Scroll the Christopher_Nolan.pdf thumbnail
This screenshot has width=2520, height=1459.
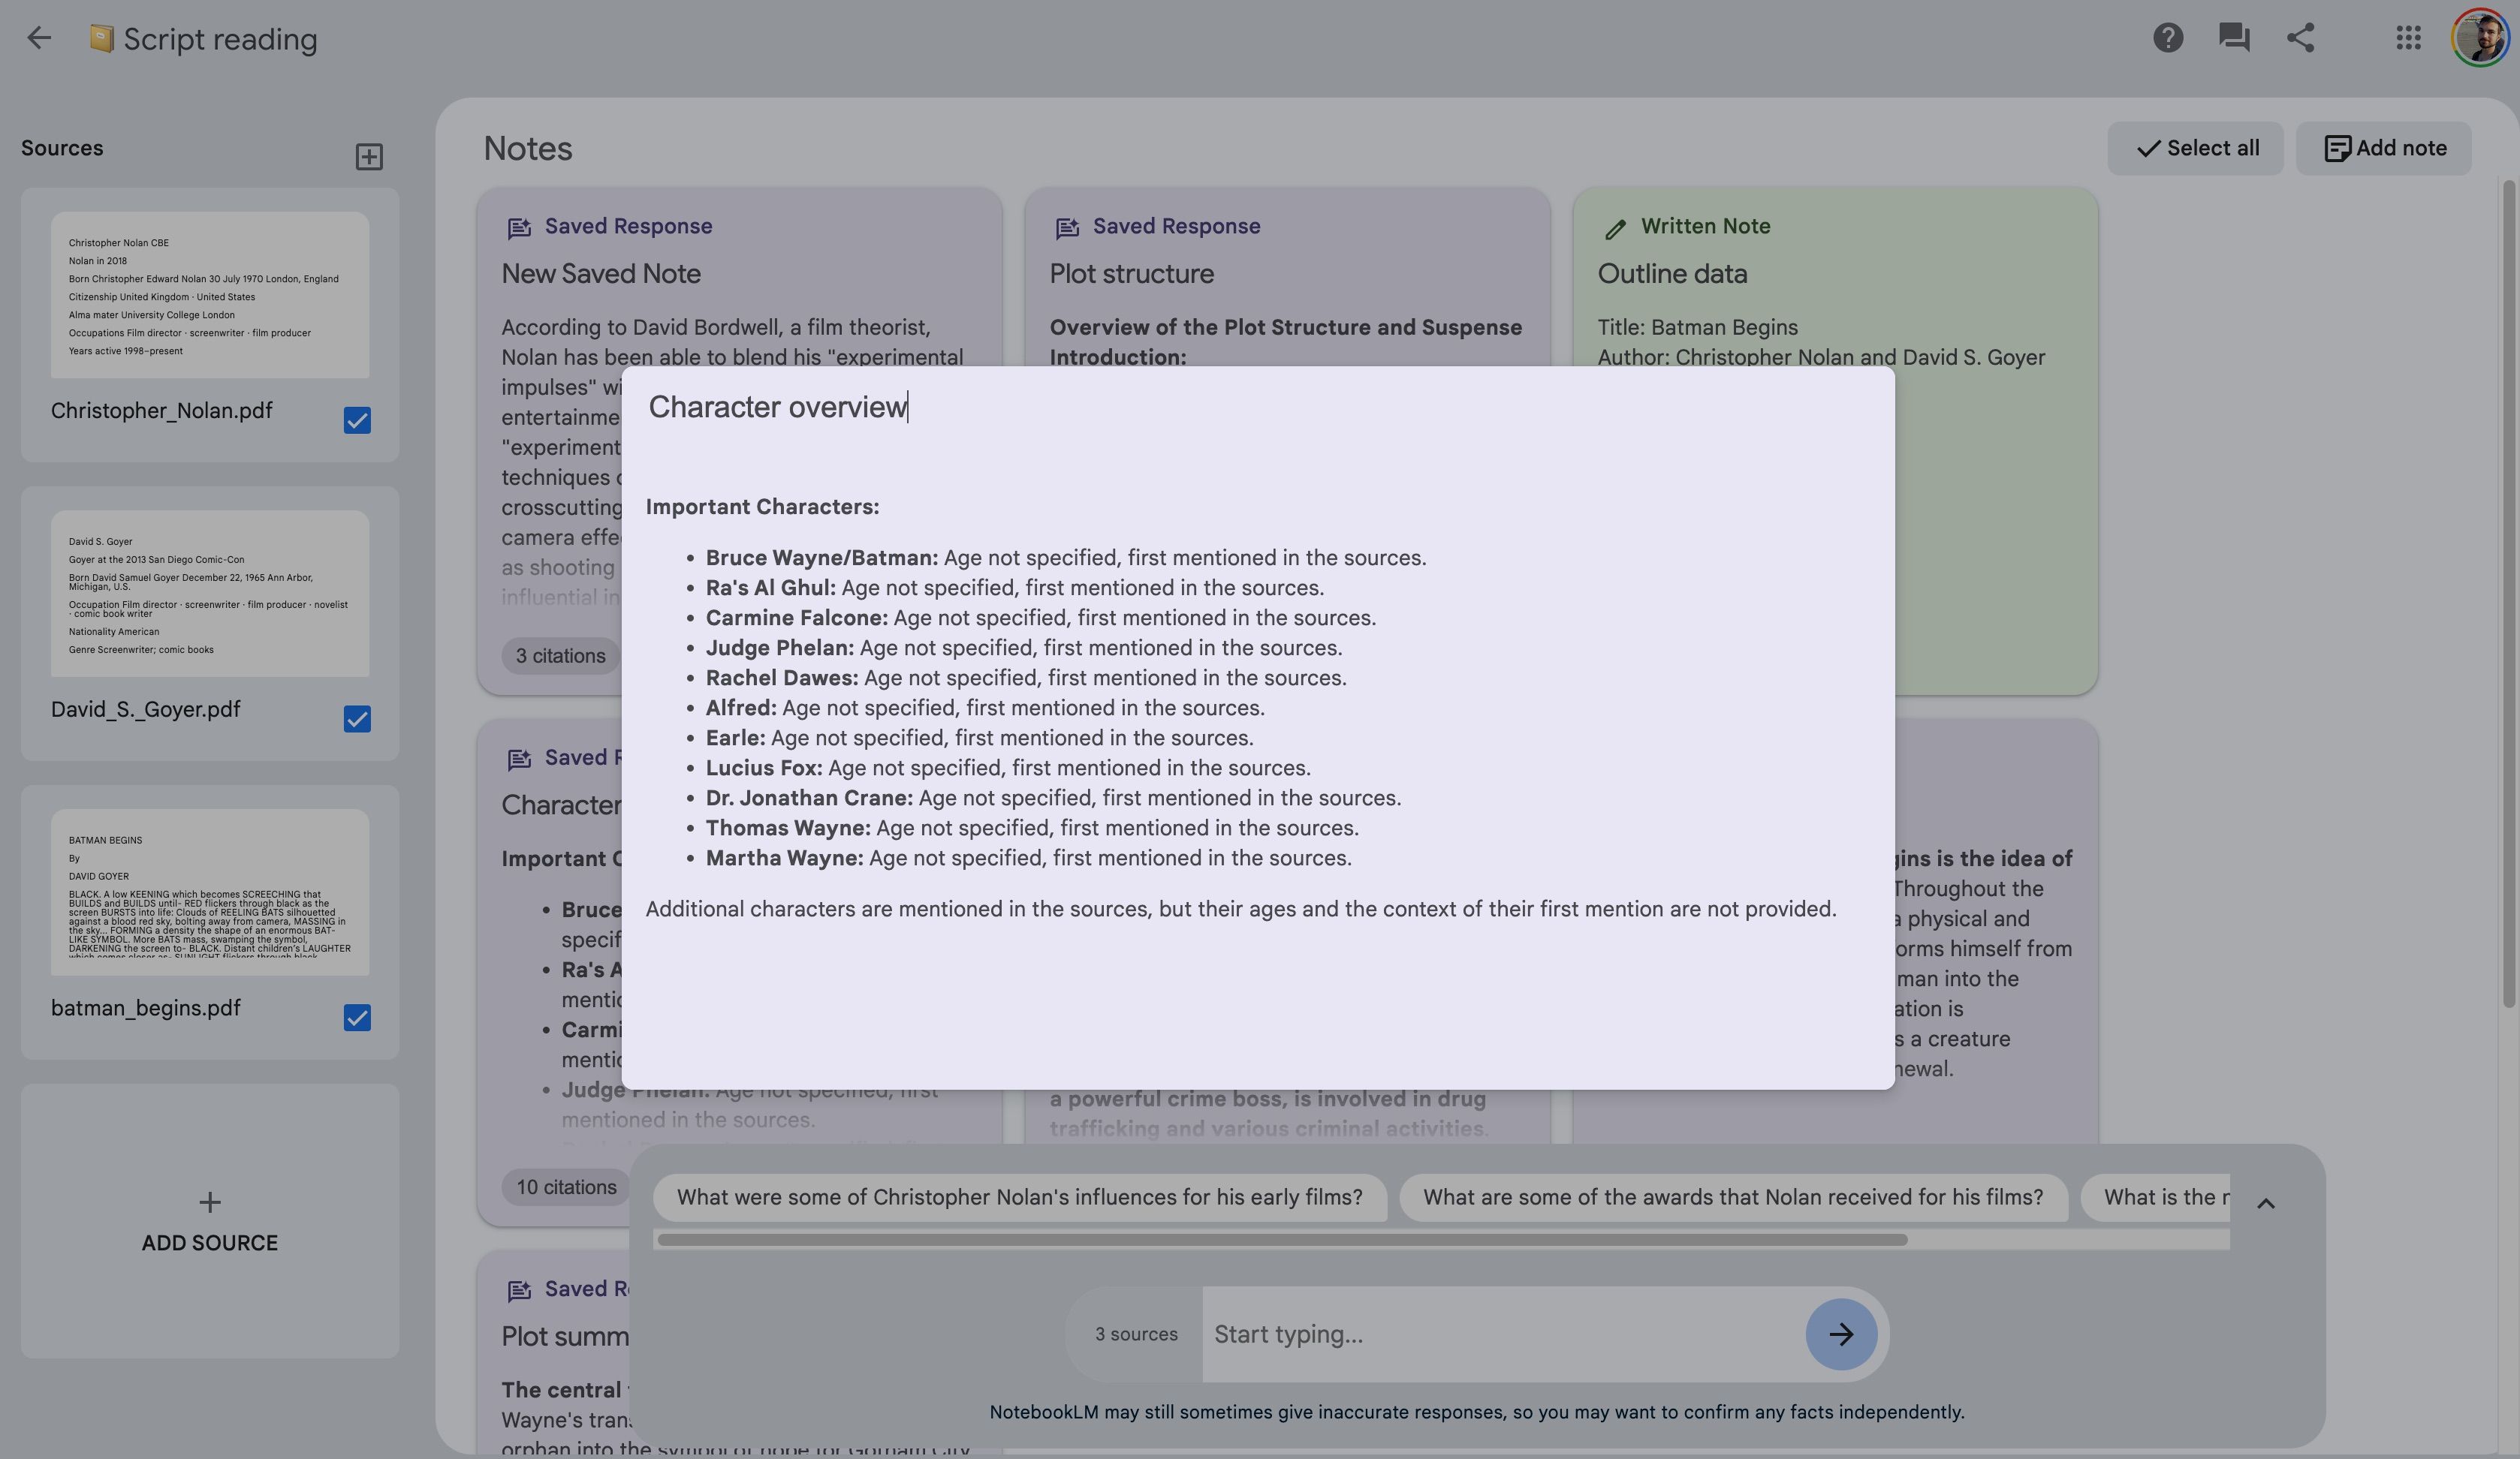(210, 295)
